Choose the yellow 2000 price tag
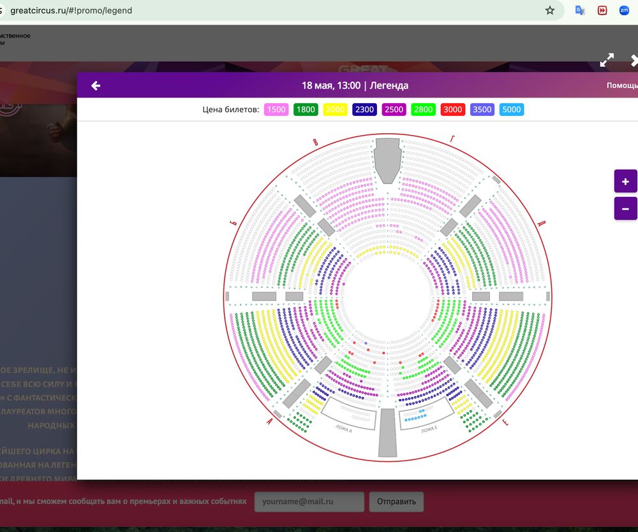 pos(335,110)
